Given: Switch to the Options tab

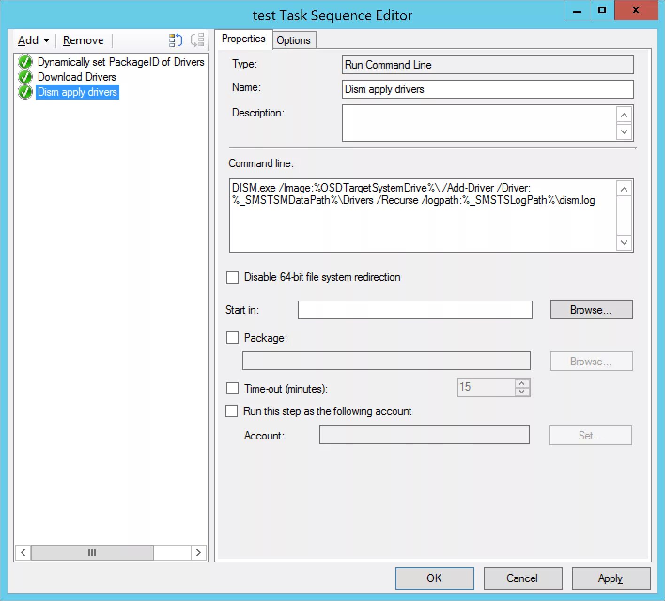Looking at the screenshot, I should pyautogui.click(x=294, y=40).
